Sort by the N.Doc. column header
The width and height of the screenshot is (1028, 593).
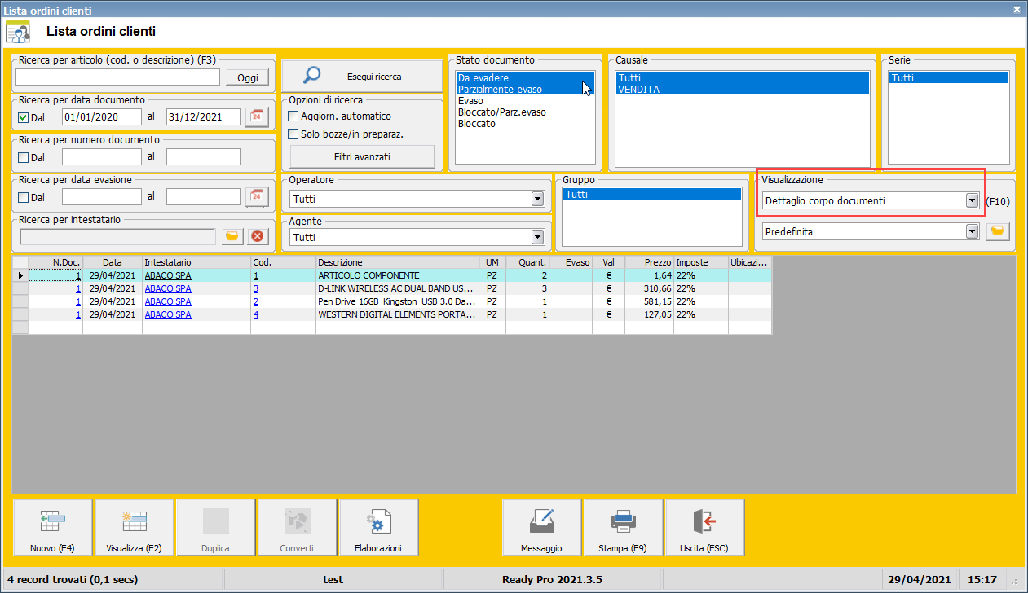(55, 263)
